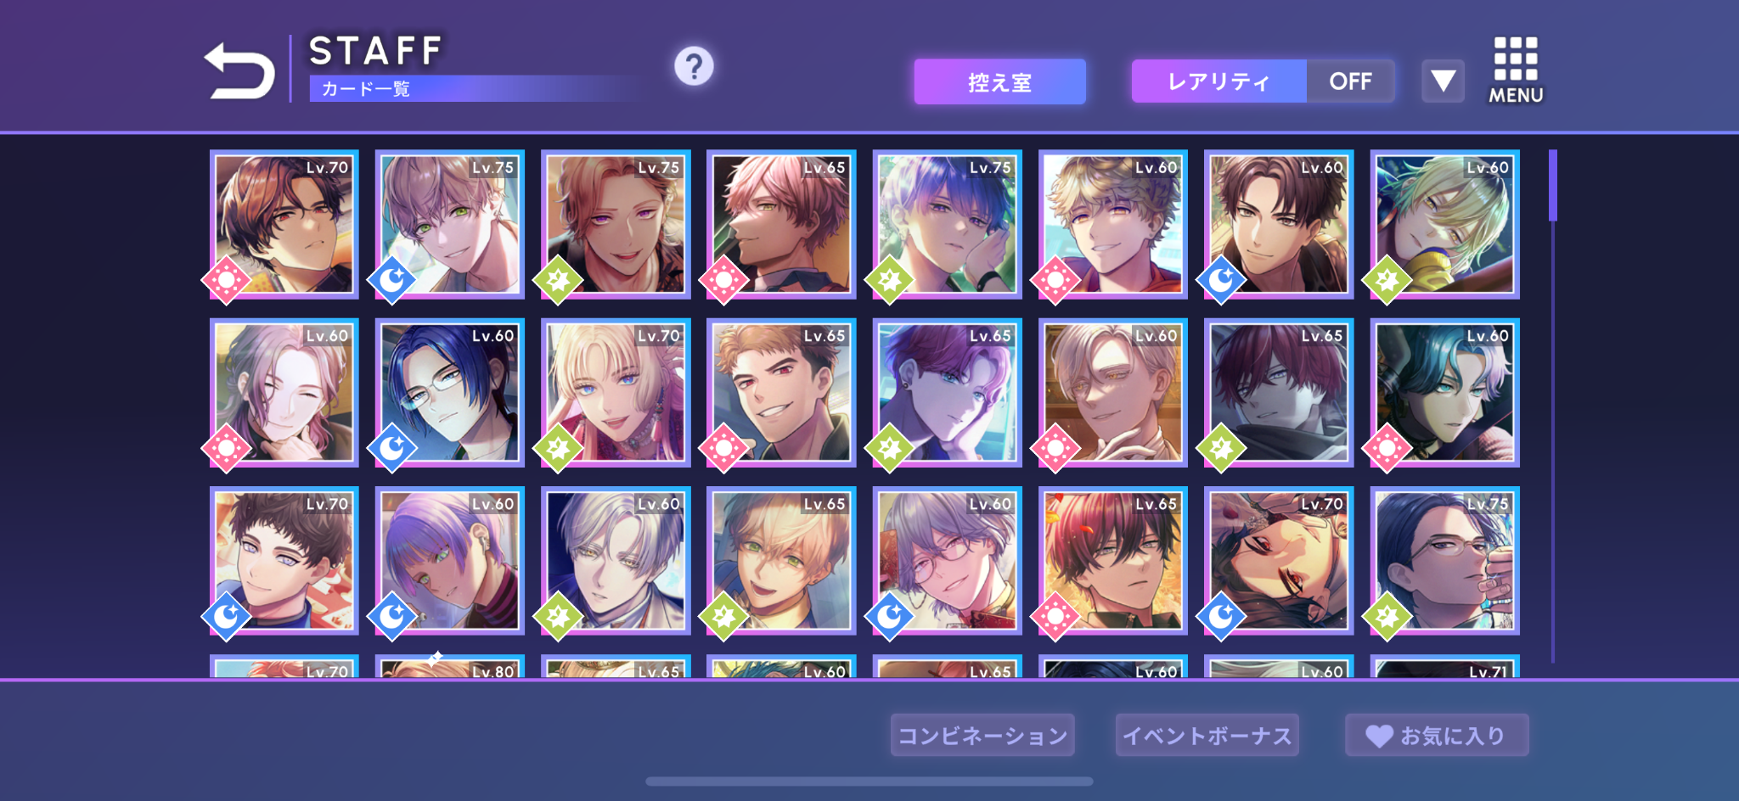
Task: Expand the sort order triangle dropdown
Action: point(1444,81)
